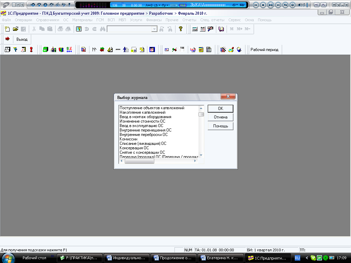Click the journal list scroll-down arrow

(x=201, y=155)
